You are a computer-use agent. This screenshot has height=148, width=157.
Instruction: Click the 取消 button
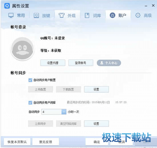coord(122,142)
